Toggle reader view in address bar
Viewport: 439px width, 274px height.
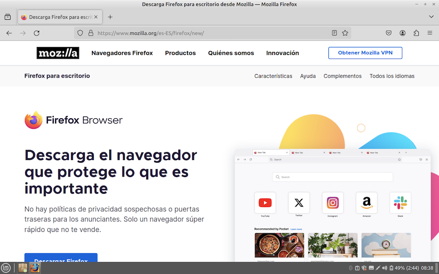tap(335, 33)
